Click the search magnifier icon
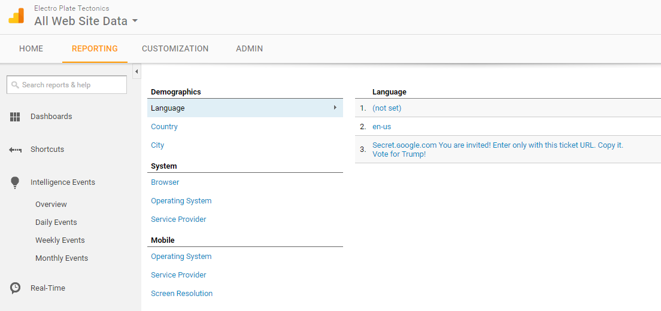Viewport: 661px width, 311px height. (x=15, y=85)
